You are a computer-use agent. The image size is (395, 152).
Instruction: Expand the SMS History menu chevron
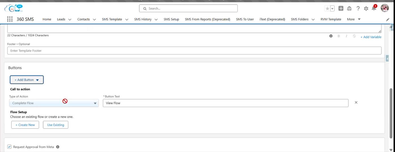[x=156, y=19]
